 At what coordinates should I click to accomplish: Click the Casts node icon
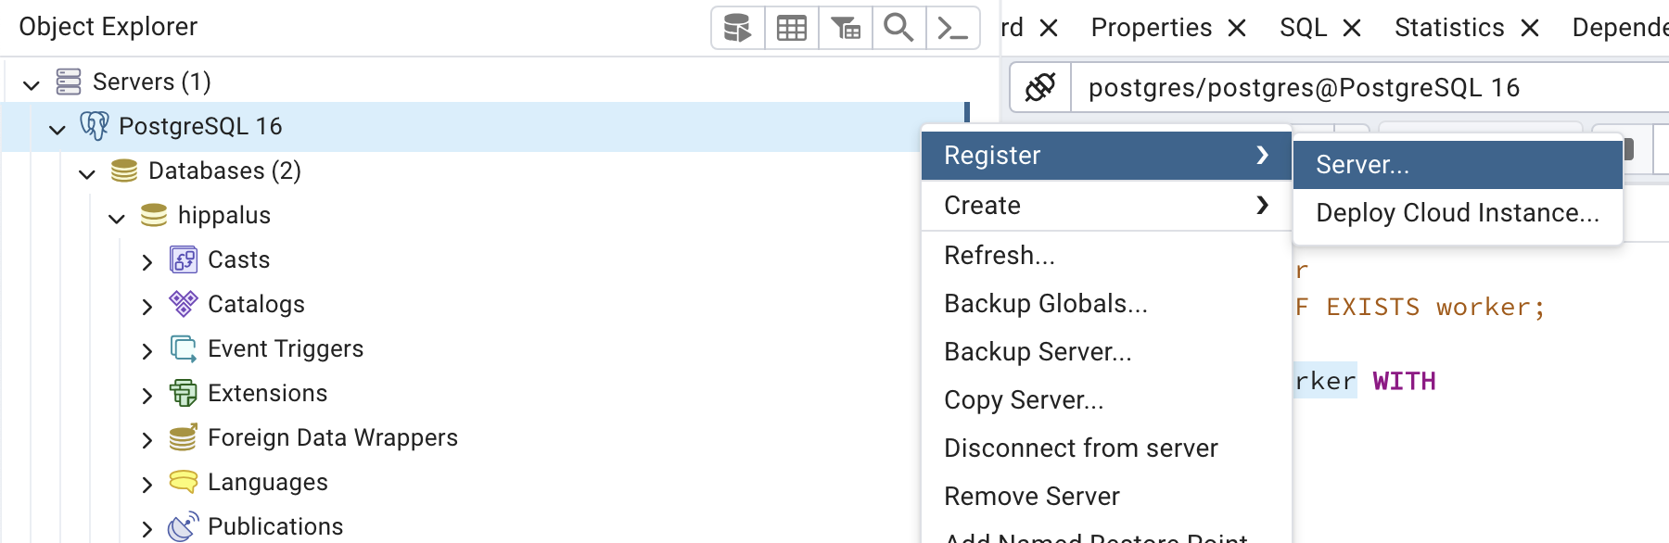184,259
